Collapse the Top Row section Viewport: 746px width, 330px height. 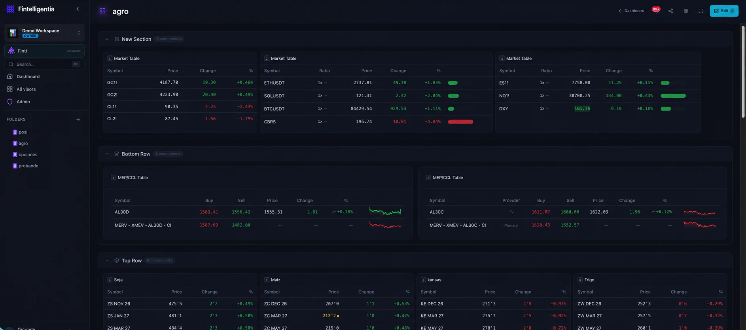(x=107, y=261)
